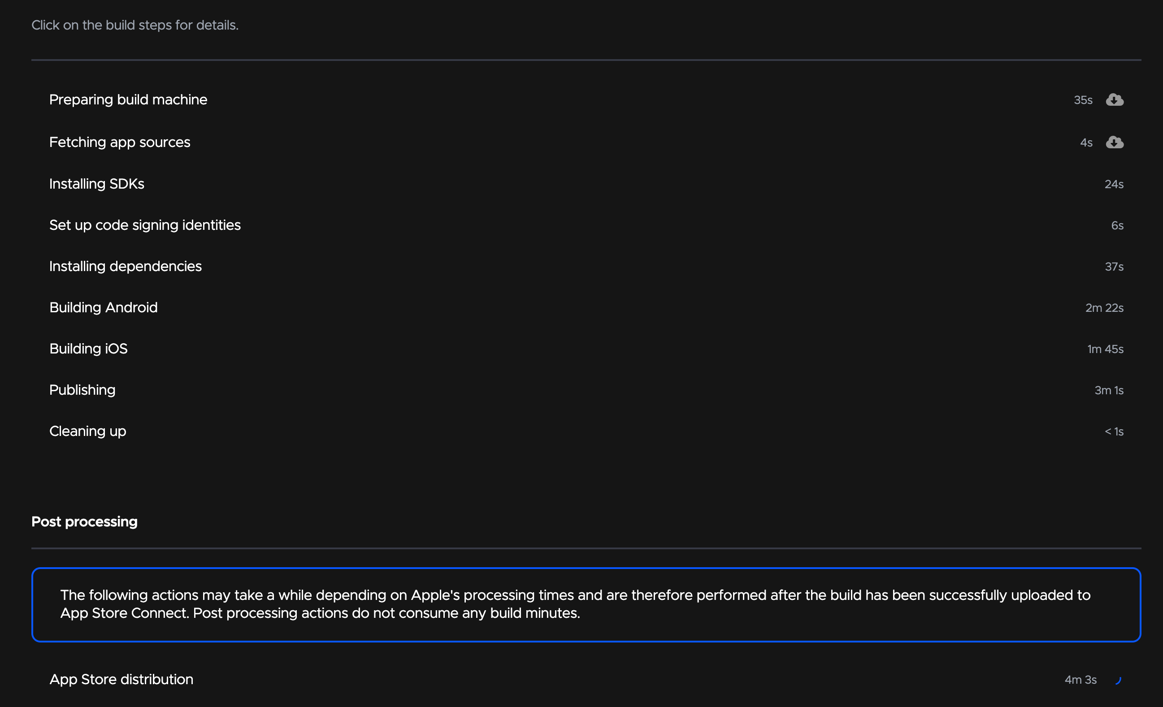Image resolution: width=1163 pixels, height=707 pixels.
Task: Click the 2m 22s Building Android duration
Action: (1104, 308)
